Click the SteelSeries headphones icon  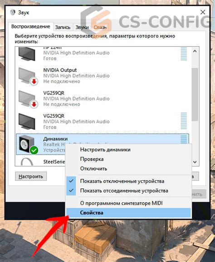coord(27,162)
